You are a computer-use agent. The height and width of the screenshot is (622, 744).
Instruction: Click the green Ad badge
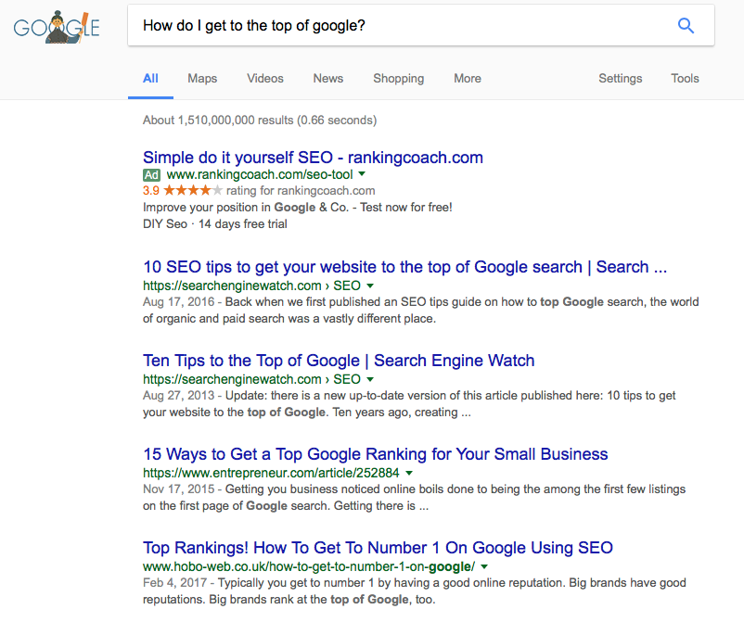151,175
